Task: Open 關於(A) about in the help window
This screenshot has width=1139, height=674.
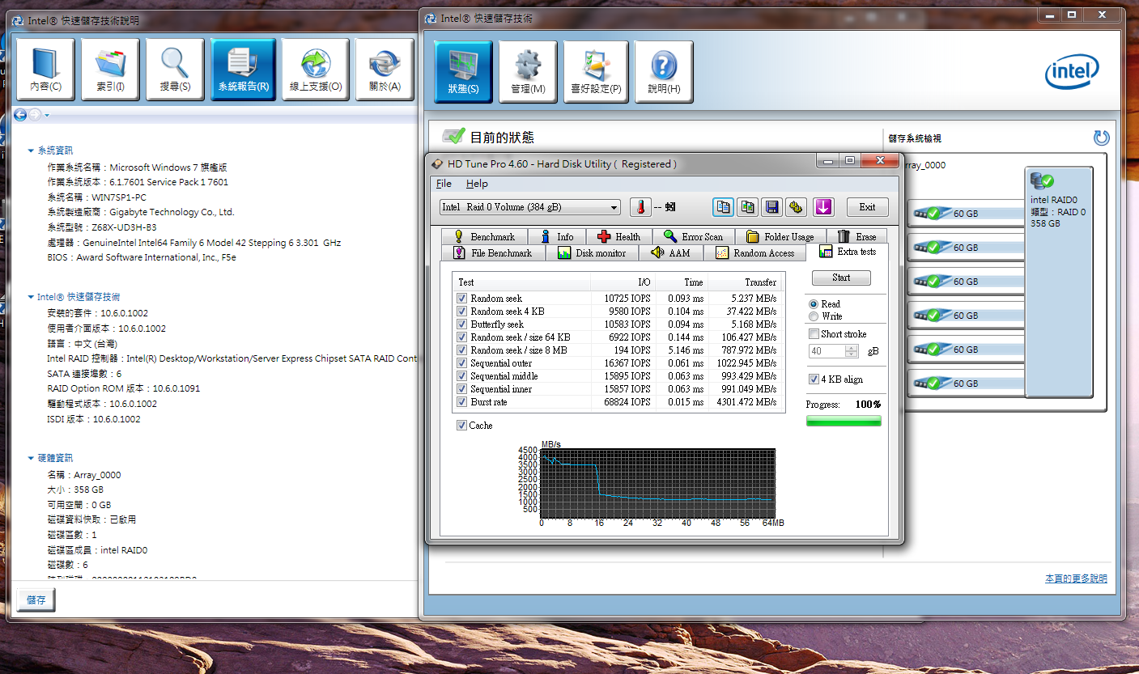Action: [x=385, y=70]
